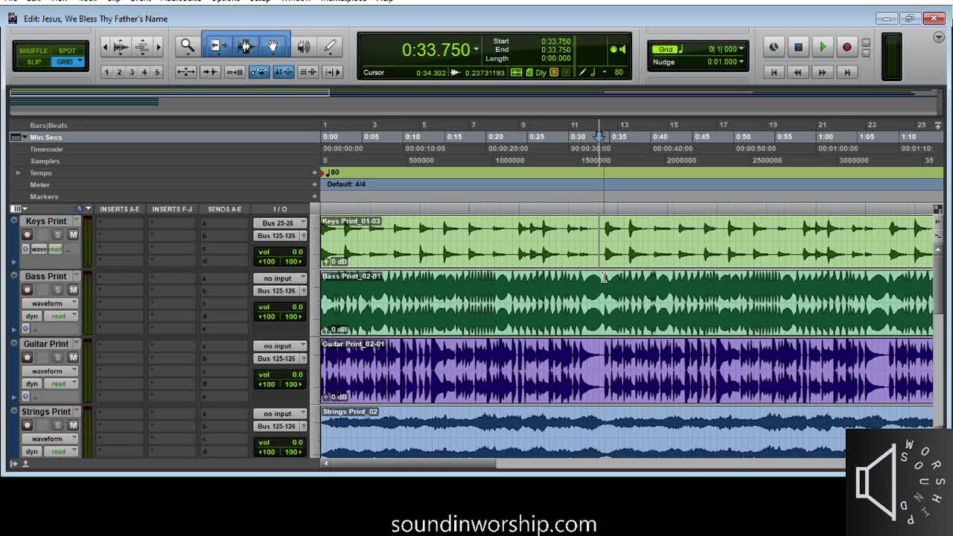This screenshot has height=536, width=953.
Task: Click the playhead marker in timeline ruler
Action: tap(599, 136)
